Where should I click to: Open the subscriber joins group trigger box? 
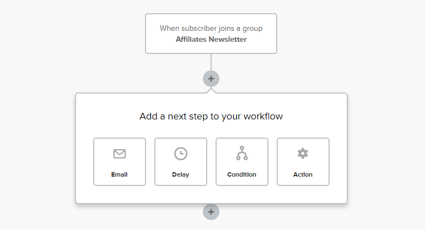pyautogui.click(x=211, y=34)
